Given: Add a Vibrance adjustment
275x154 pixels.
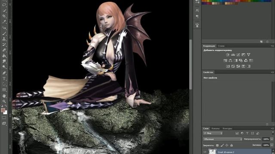Looking at the screenshot, I should pos(248,55).
